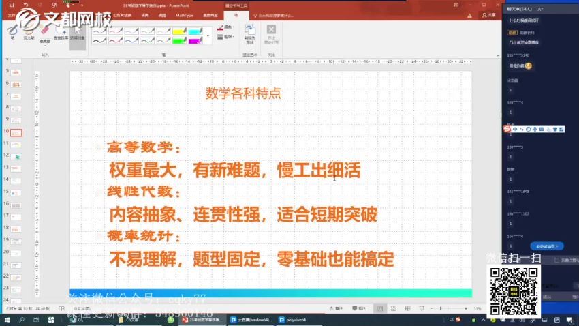Select the Pen tool in ink ribbon
This screenshot has height=326, width=579.
click(11, 32)
